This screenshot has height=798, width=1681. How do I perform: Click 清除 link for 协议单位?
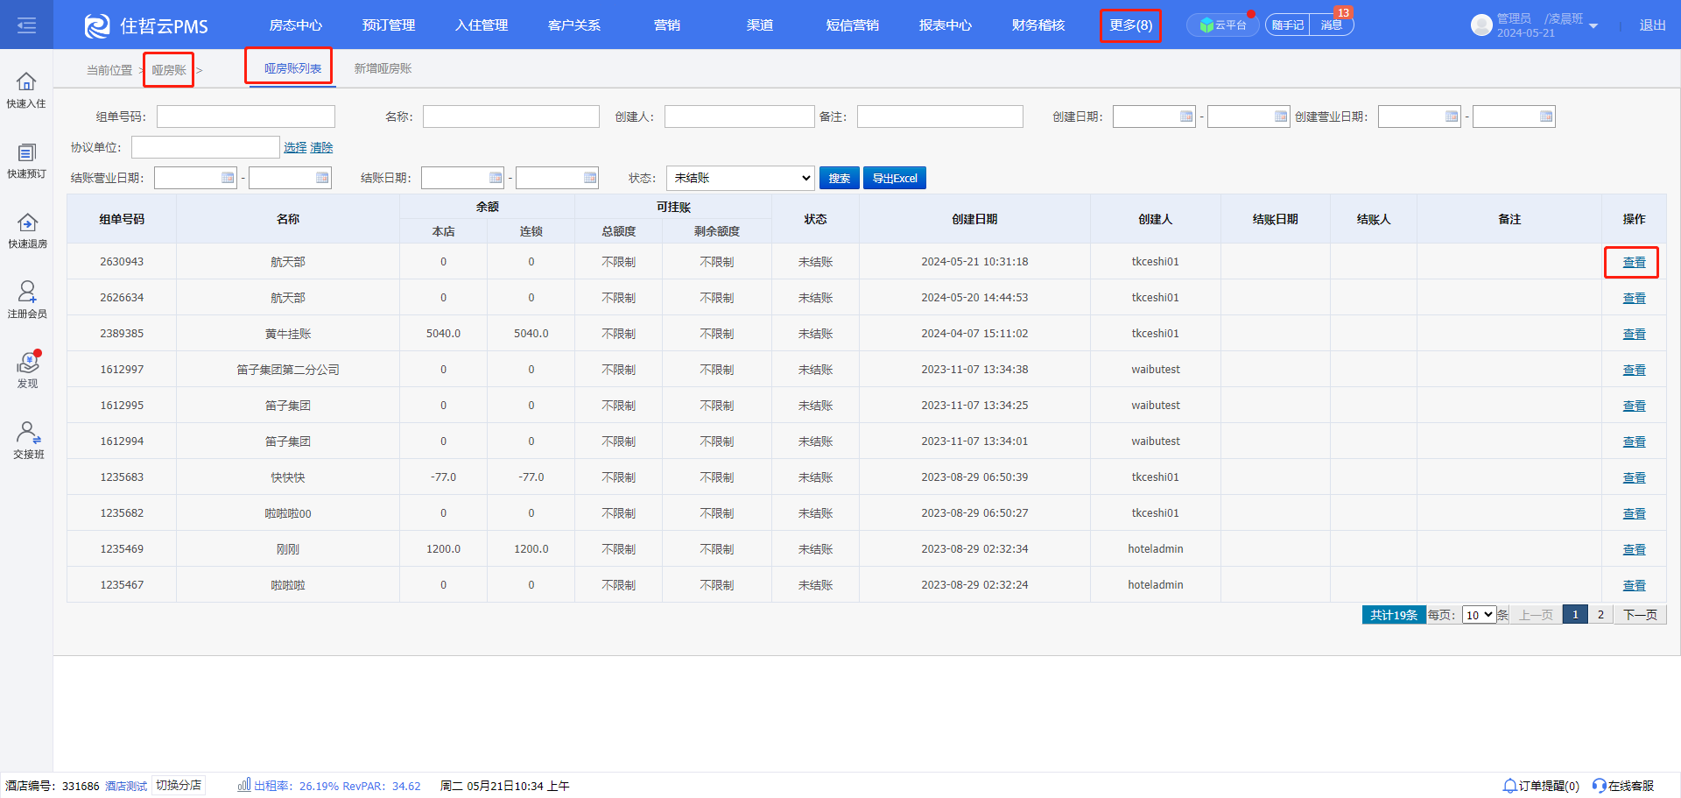[x=321, y=147]
